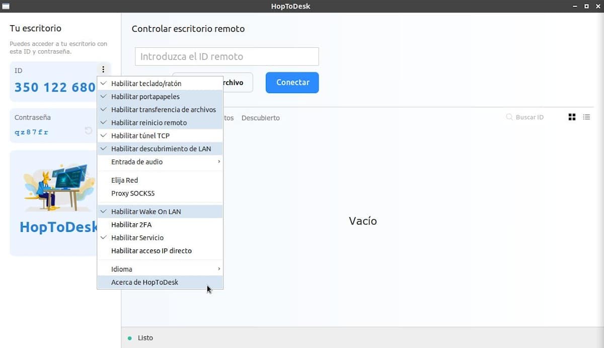Expand the Entrada de audio submenu
The width and height of the screenshot is (604, 348).
click(x=160, y=162)
